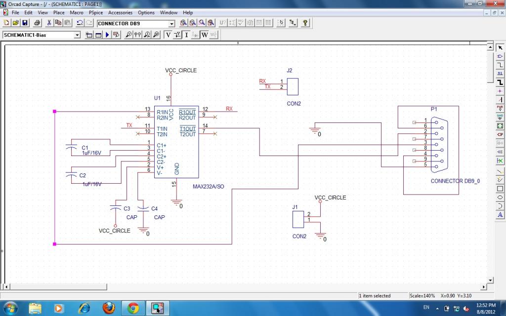Select the Place Wire tool
Screen dimensions: 506x316
500,65
